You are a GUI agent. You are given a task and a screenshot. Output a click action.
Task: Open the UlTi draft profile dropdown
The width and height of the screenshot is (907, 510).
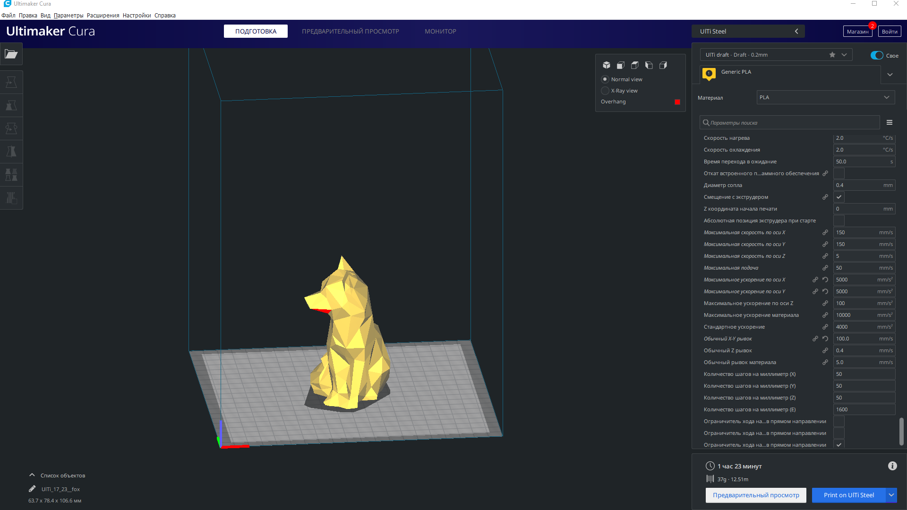[776, 55]
